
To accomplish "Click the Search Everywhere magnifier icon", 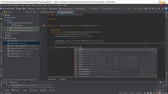I will [x=163, y=9].
